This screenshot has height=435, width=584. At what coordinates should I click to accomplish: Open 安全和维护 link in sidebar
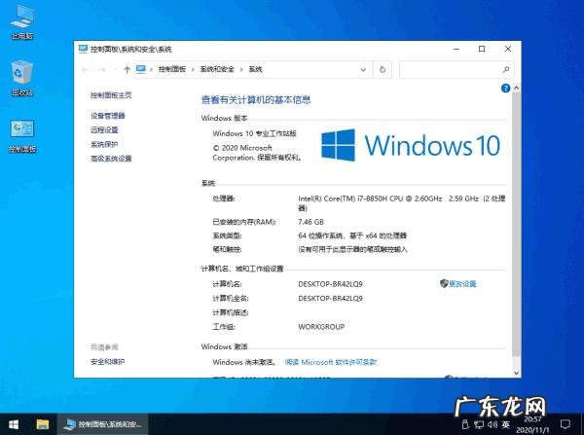coord(108,362)
